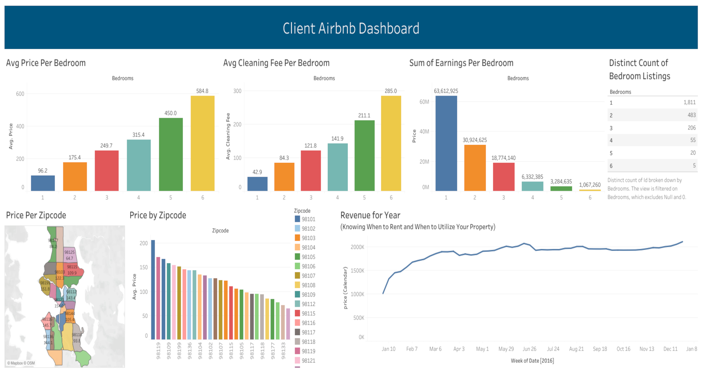Open the OSM attribution link on map
This screenshot has width=702, height=373.
click(29, 363)
